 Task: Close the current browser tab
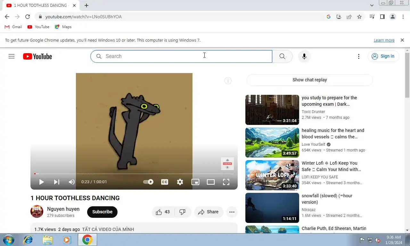click(x=74, y=5)
